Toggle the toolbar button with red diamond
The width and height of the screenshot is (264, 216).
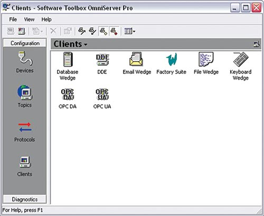coord(114,31)
